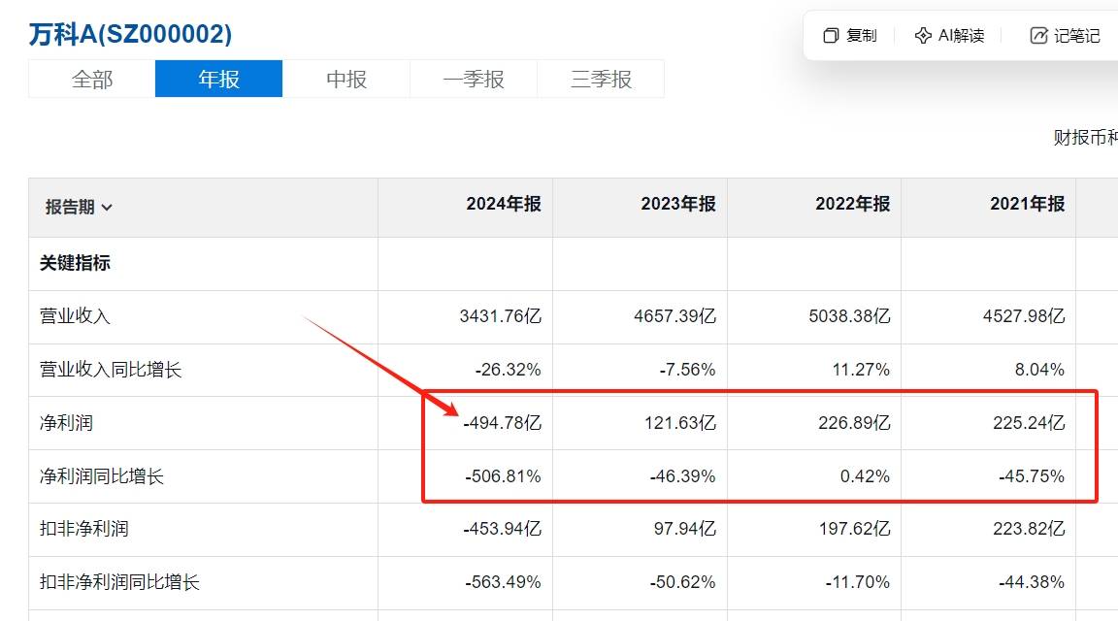1118x621 pixels.
Task: Click the 8.04% growth cell
Action: click(1040, 370)
